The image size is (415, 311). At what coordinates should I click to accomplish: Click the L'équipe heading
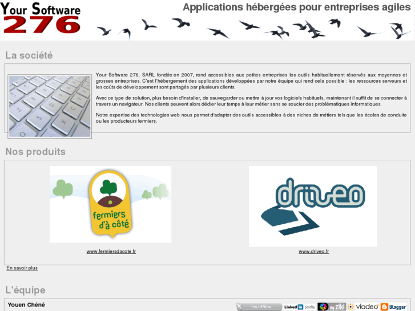point(26,290)
